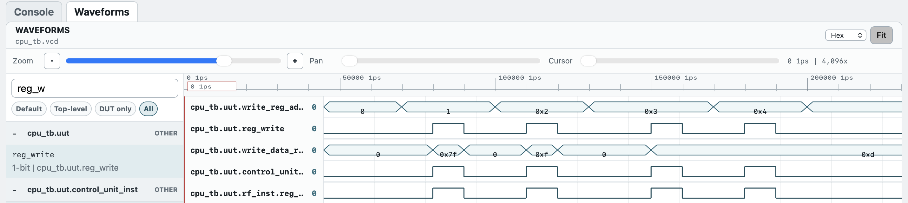The image size is (908, 203).
Task: Switch to the Console tab
Action: (x=34, y=12)
